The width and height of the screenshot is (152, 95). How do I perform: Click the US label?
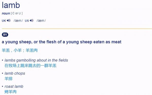pyautogui.click(x=27, y=21)
